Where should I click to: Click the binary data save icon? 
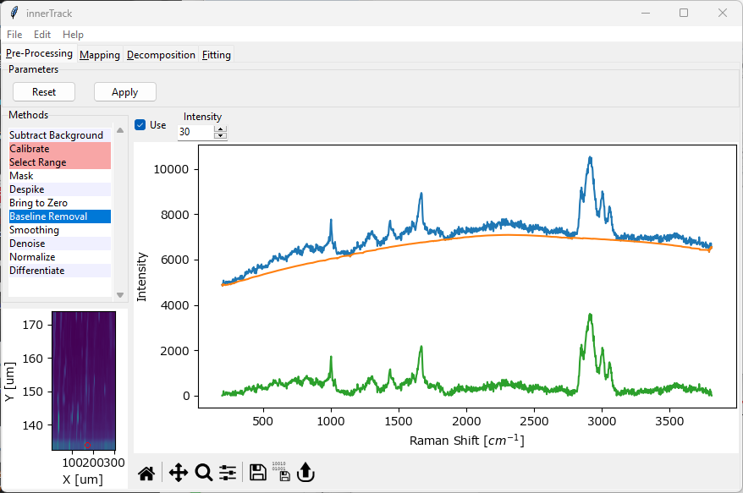tap(281, 474)
